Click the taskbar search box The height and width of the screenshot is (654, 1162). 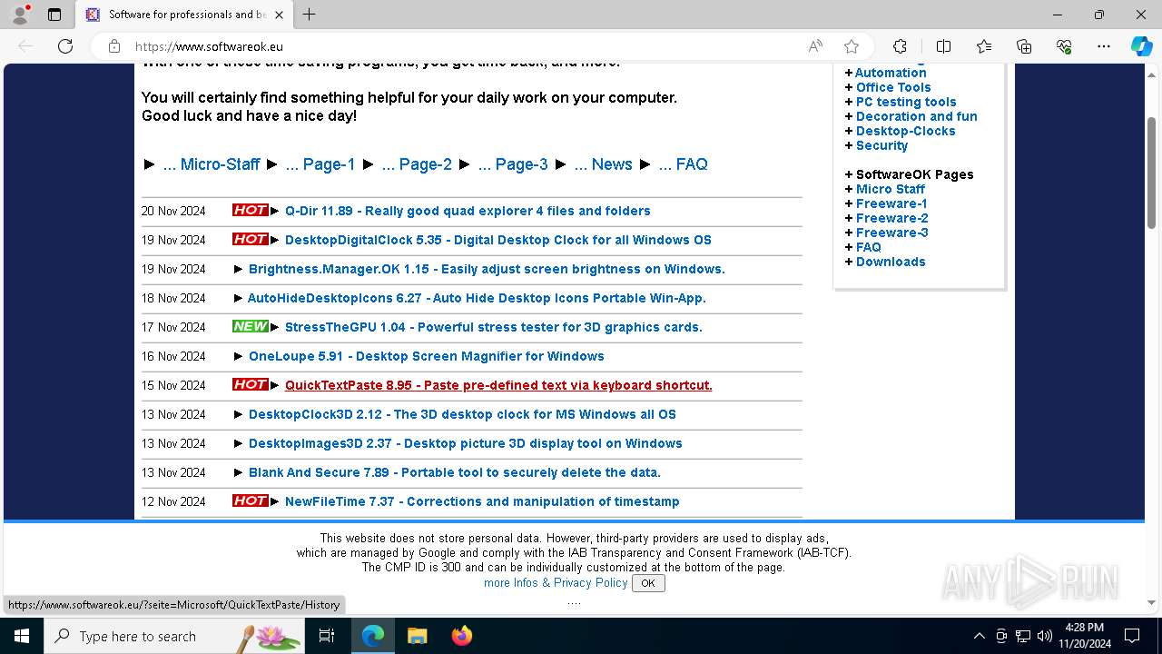coord(175,636)
